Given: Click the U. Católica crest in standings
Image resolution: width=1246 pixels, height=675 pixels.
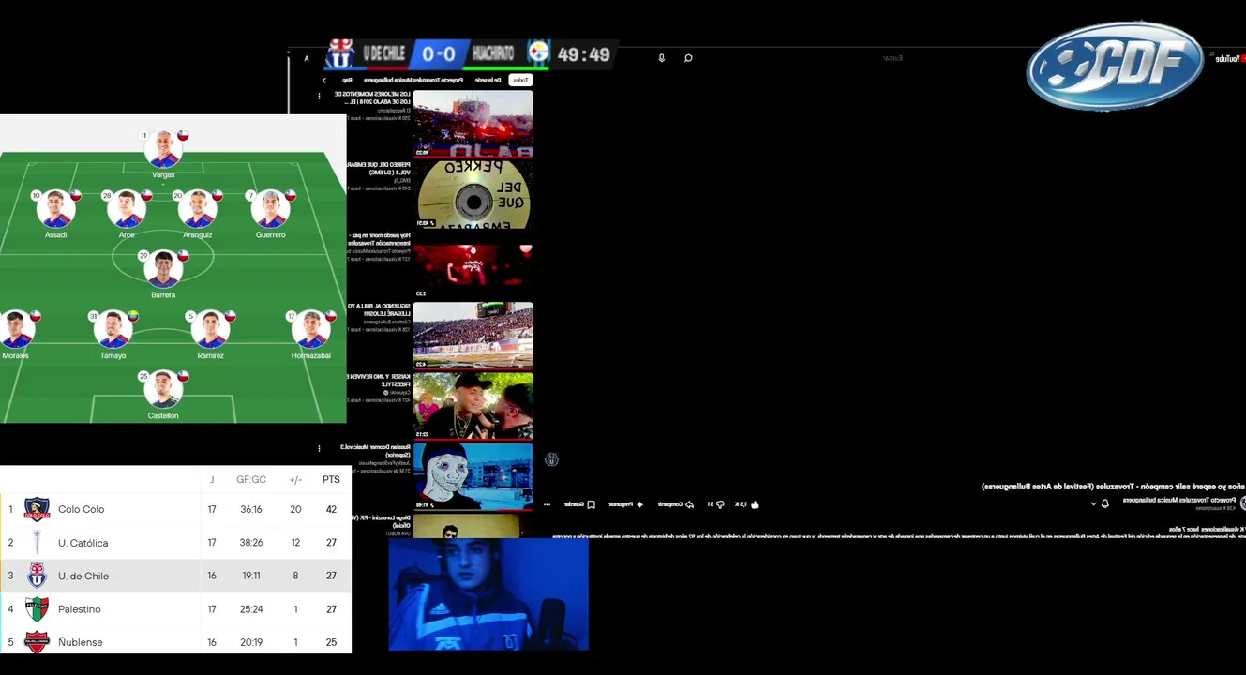Looking at the screenshot, I should (37, 543).
